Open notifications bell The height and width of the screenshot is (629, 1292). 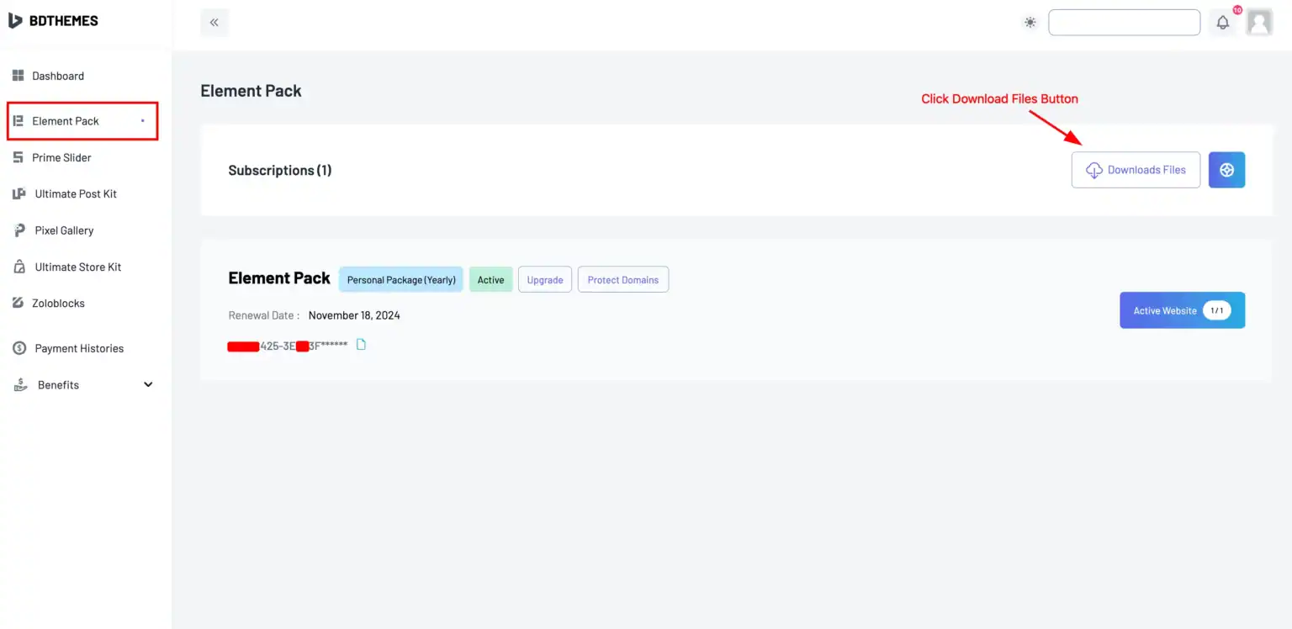[x=1223, y=23]
